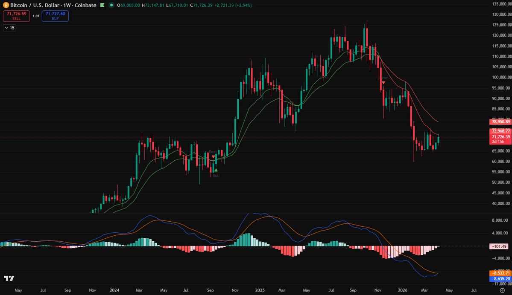Click the 60,000.00 price scale label
Screen dimensions: 512x295
pyautogui.click(x=502, y=161)
